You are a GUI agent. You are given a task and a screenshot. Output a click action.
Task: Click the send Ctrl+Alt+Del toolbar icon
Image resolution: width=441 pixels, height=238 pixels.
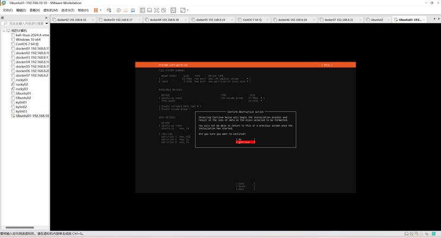109,10
